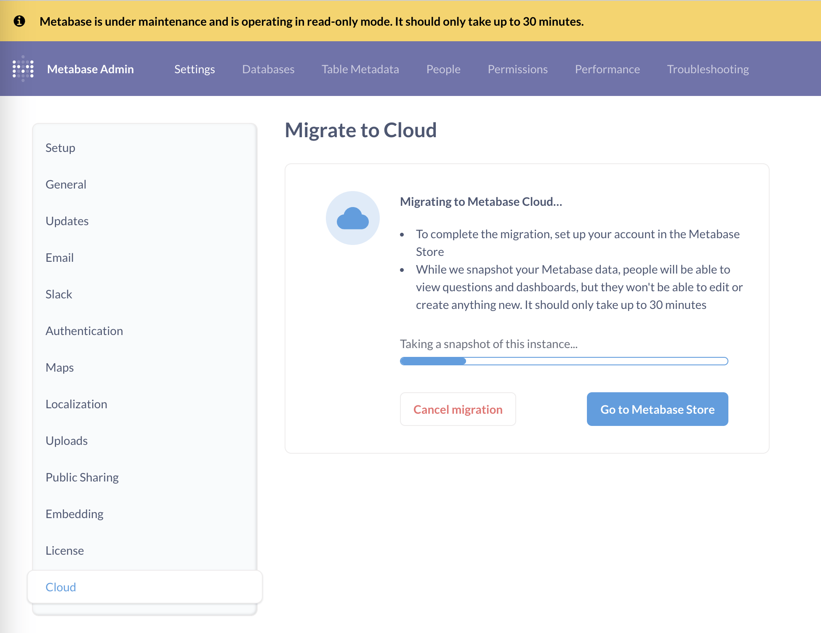Viewport: 821px width, 633px height.
Task: Click the Metabase logo icon
Action: point(23,69)
